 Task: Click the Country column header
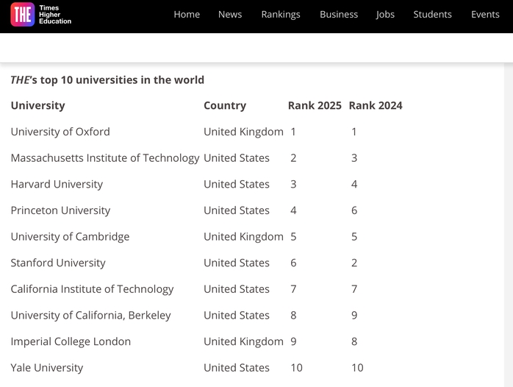click(x=225, y=105)
